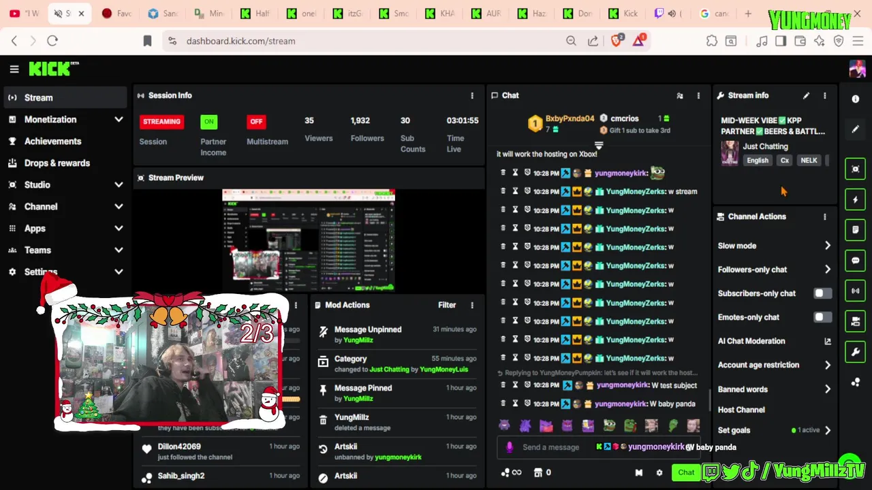Click Filter in Mod Actions
This screenshot has height=490, width=872.
[x=447, y=306]
